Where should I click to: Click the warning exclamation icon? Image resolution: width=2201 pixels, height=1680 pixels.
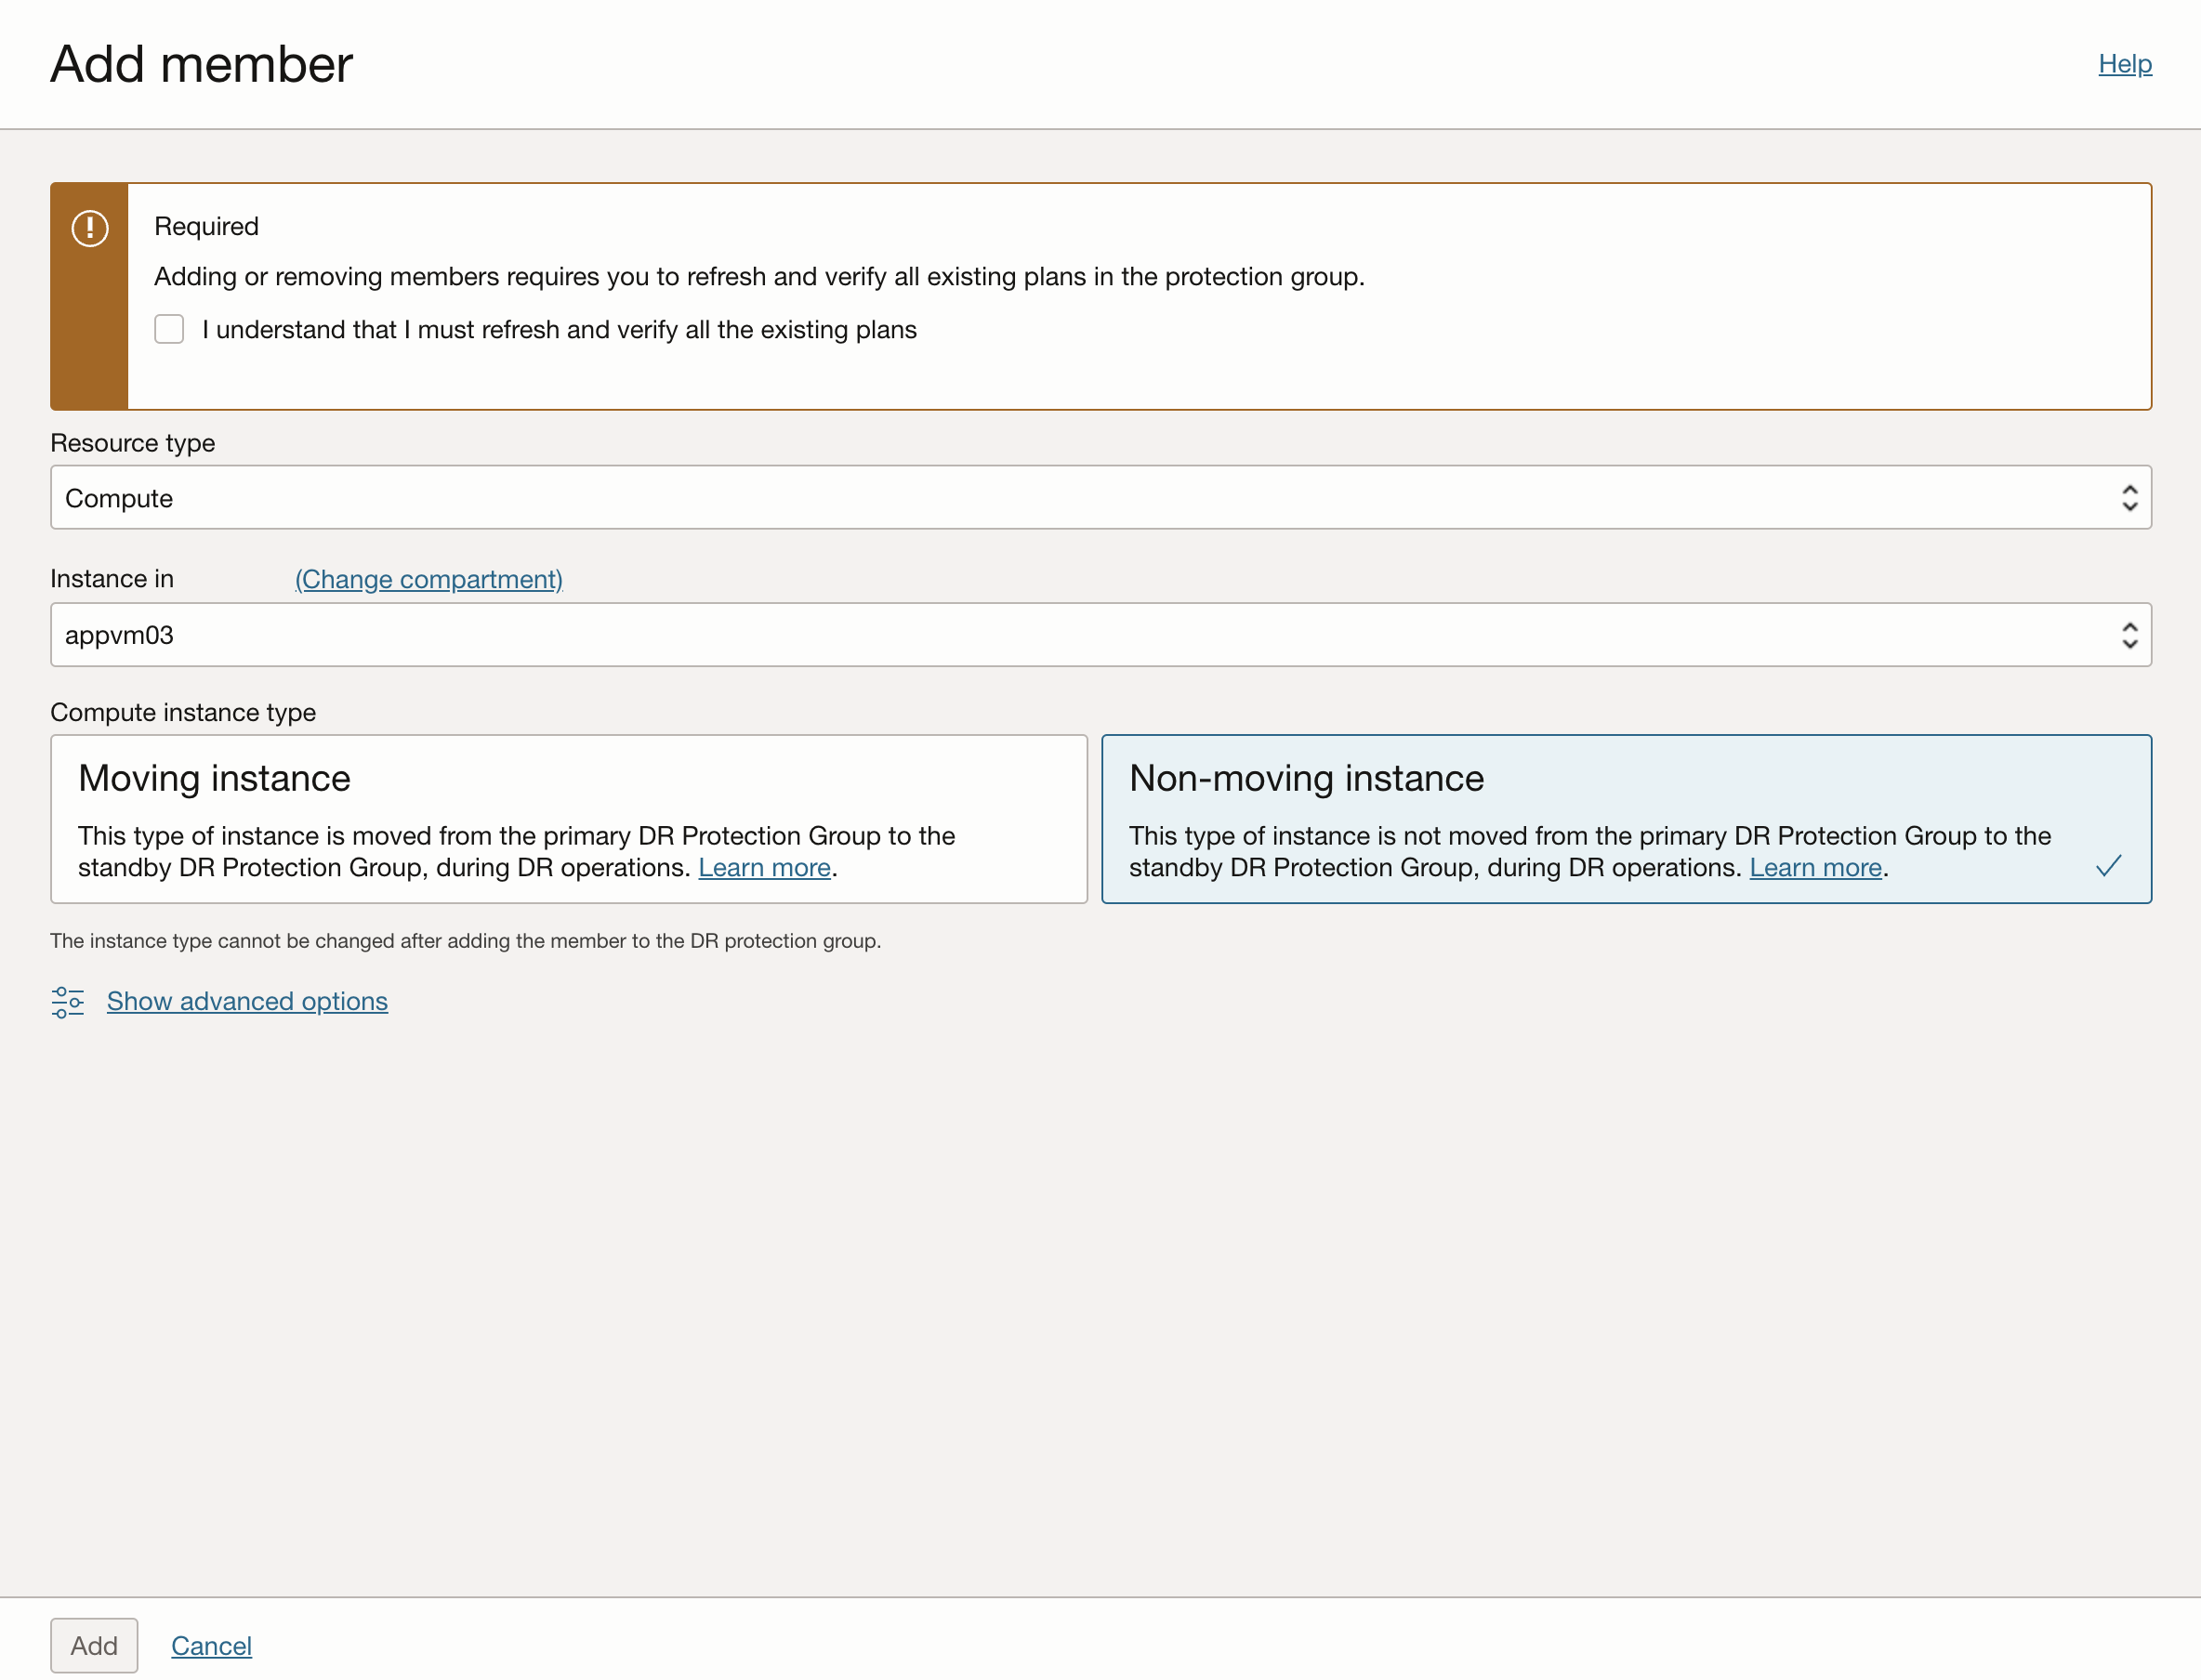(90, 228)
